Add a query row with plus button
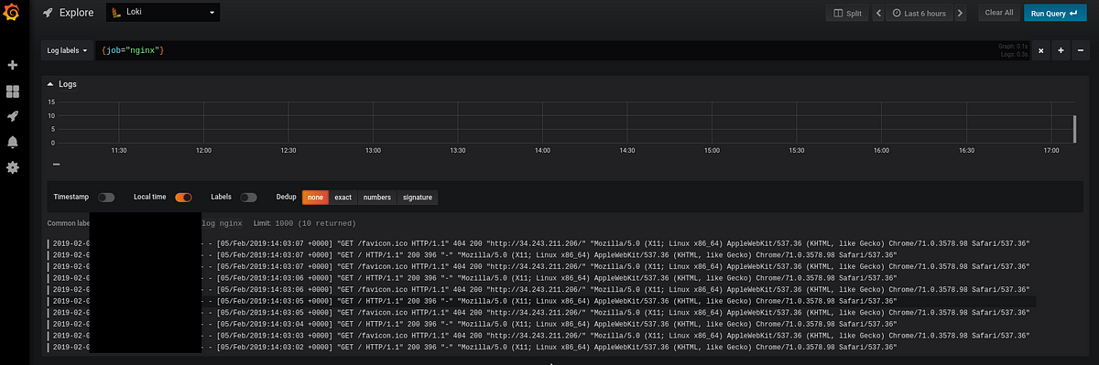Viewport: 1099px width, 365px height. (1061, 51)
